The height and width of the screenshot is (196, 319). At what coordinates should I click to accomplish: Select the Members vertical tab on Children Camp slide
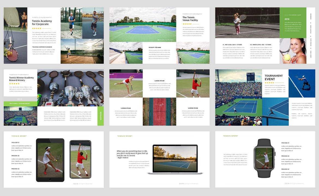pos(311,17)
